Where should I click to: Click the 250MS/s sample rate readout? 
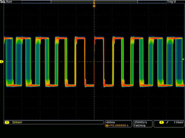tap(140, 122)
